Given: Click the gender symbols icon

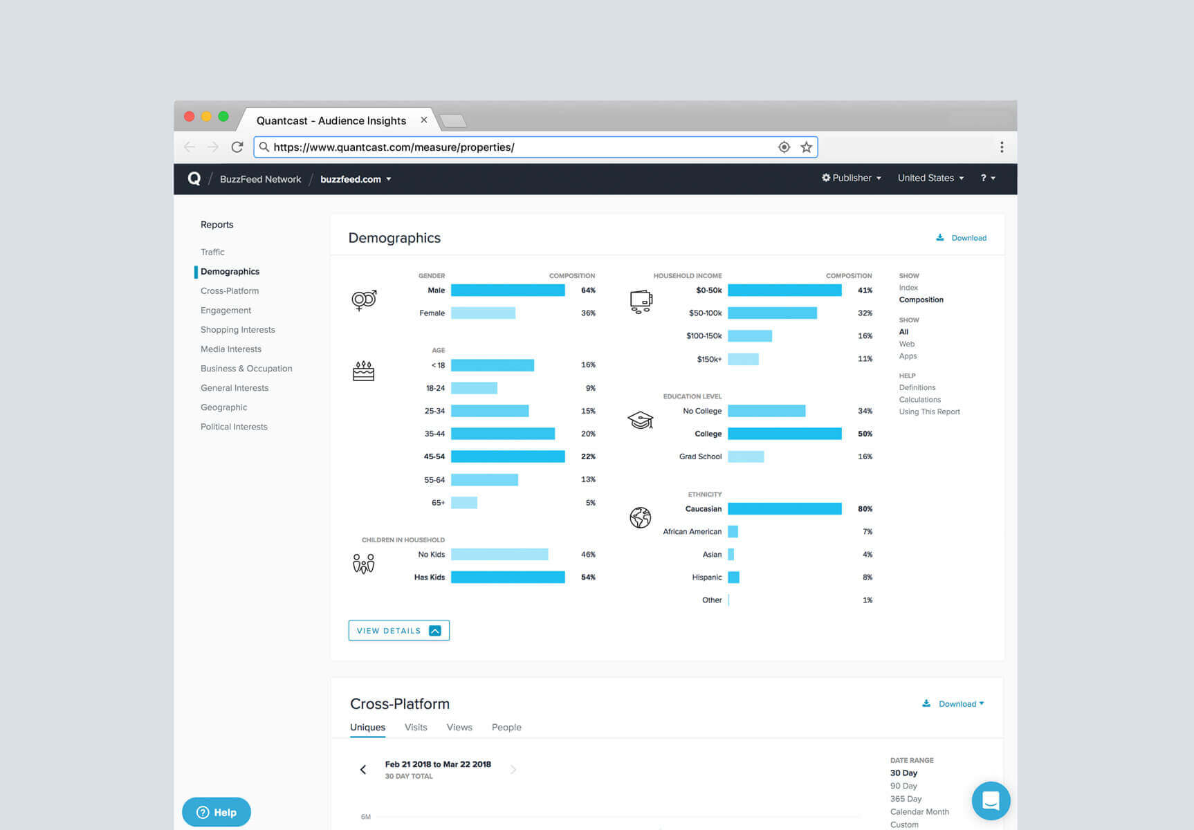Looking at the screenshot, I should click(x=364, y=300).
